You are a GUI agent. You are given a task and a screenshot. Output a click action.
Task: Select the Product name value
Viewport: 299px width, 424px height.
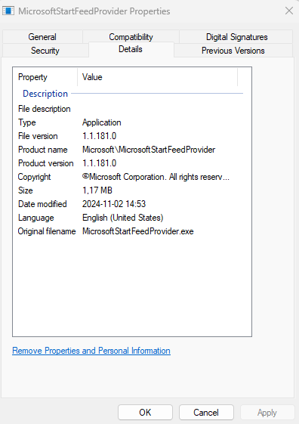[149, 150]
